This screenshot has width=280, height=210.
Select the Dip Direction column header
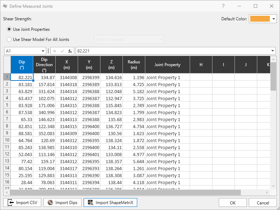click(x=44, y=65)
